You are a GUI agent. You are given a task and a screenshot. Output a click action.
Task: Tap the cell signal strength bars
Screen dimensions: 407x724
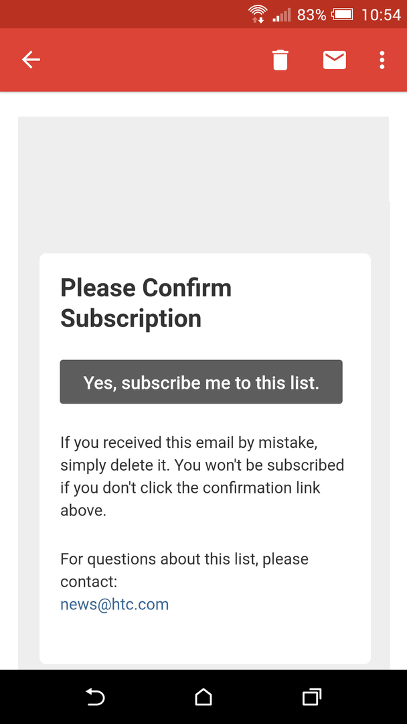(x=282, y=15)
